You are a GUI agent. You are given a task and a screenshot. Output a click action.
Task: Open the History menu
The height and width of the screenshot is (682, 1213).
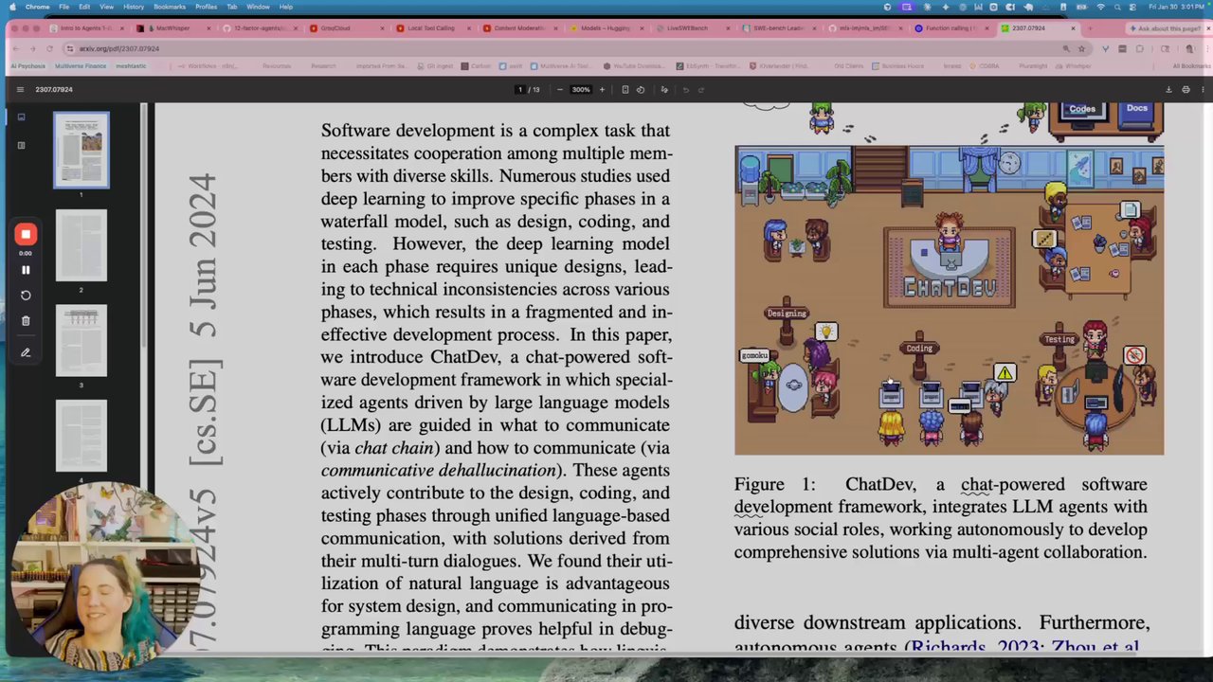(134, 7)
